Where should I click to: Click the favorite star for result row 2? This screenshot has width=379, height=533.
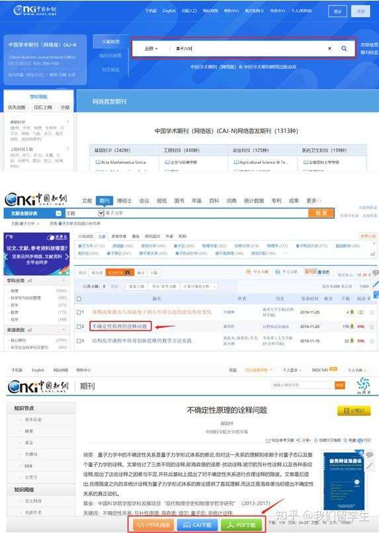coord(372,326)
